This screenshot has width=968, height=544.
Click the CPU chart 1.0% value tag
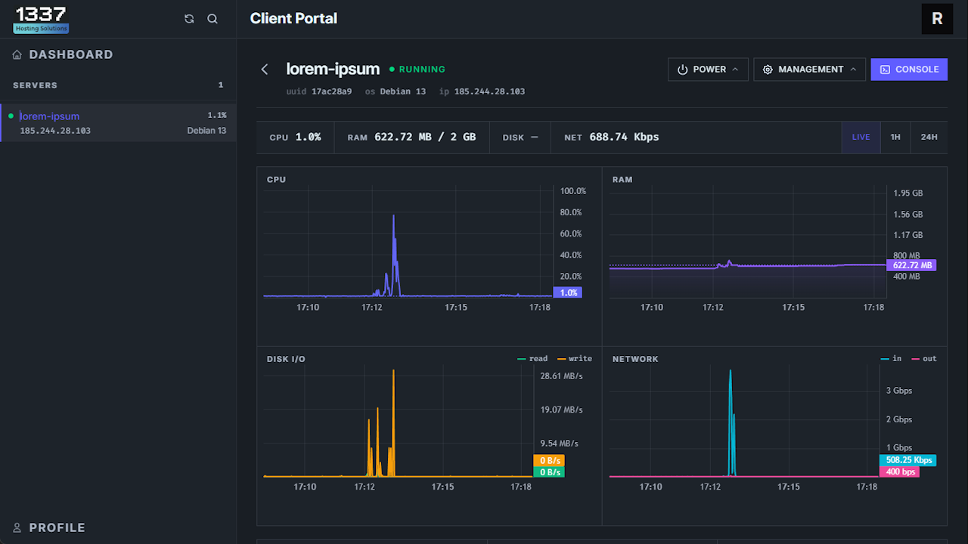coord(568,292)
